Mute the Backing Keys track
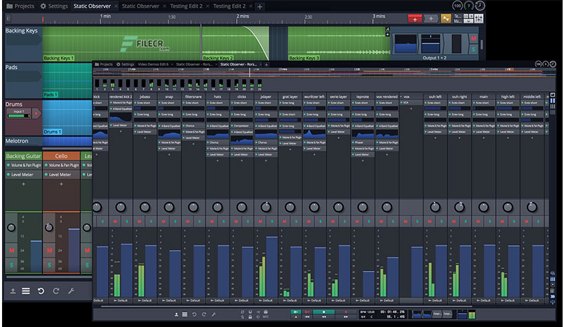 pyautogui.click(x=474, y=39)
